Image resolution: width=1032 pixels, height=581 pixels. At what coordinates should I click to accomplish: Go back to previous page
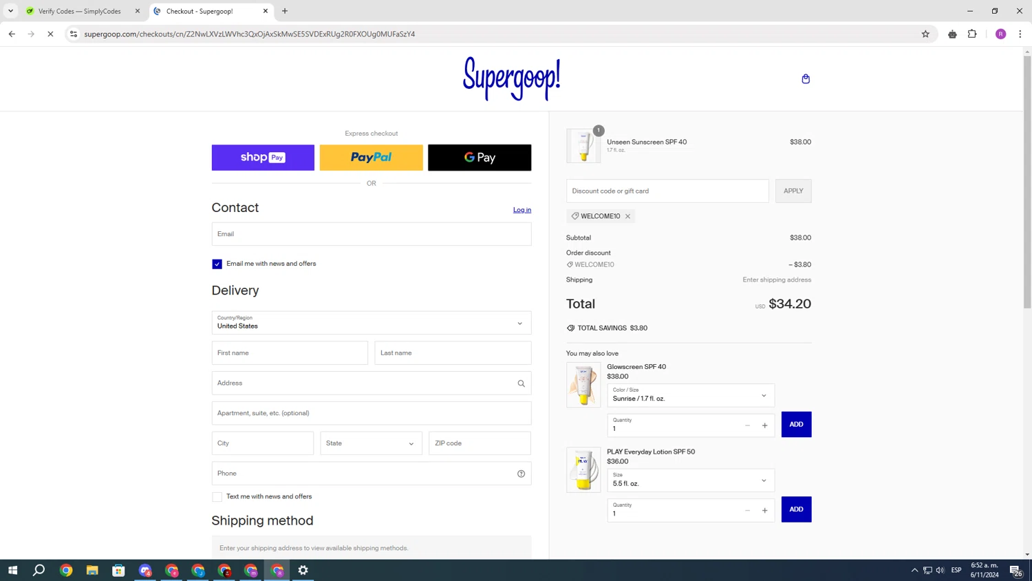pyautogui.click(x=12, y=34)
